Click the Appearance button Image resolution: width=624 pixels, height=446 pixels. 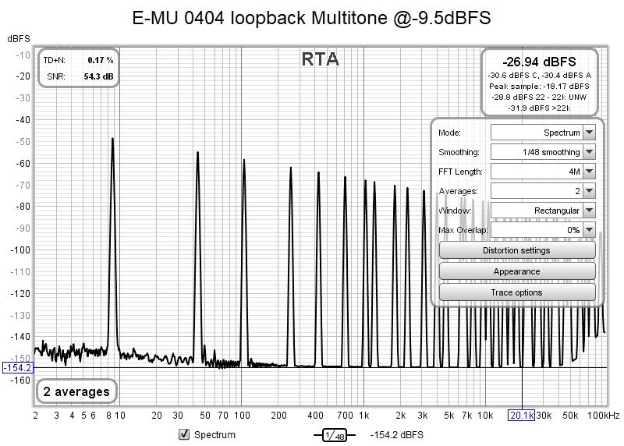[517, 271]
